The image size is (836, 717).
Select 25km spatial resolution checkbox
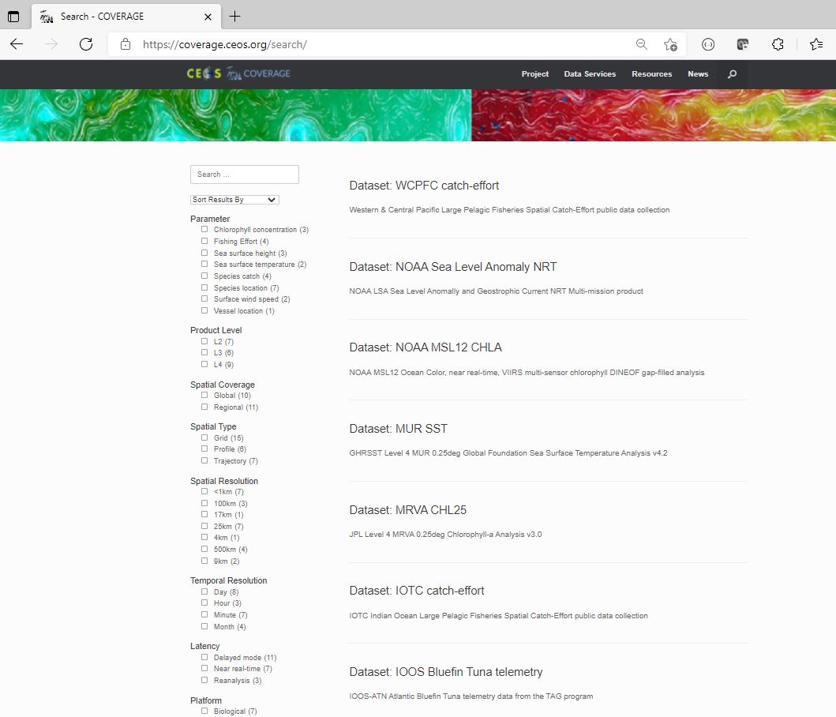[204, 526]
